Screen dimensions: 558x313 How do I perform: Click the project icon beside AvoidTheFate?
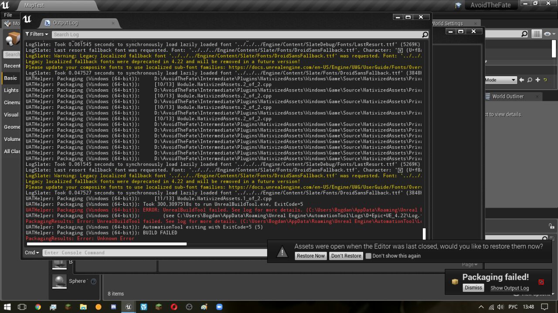[x=458, y=5]
